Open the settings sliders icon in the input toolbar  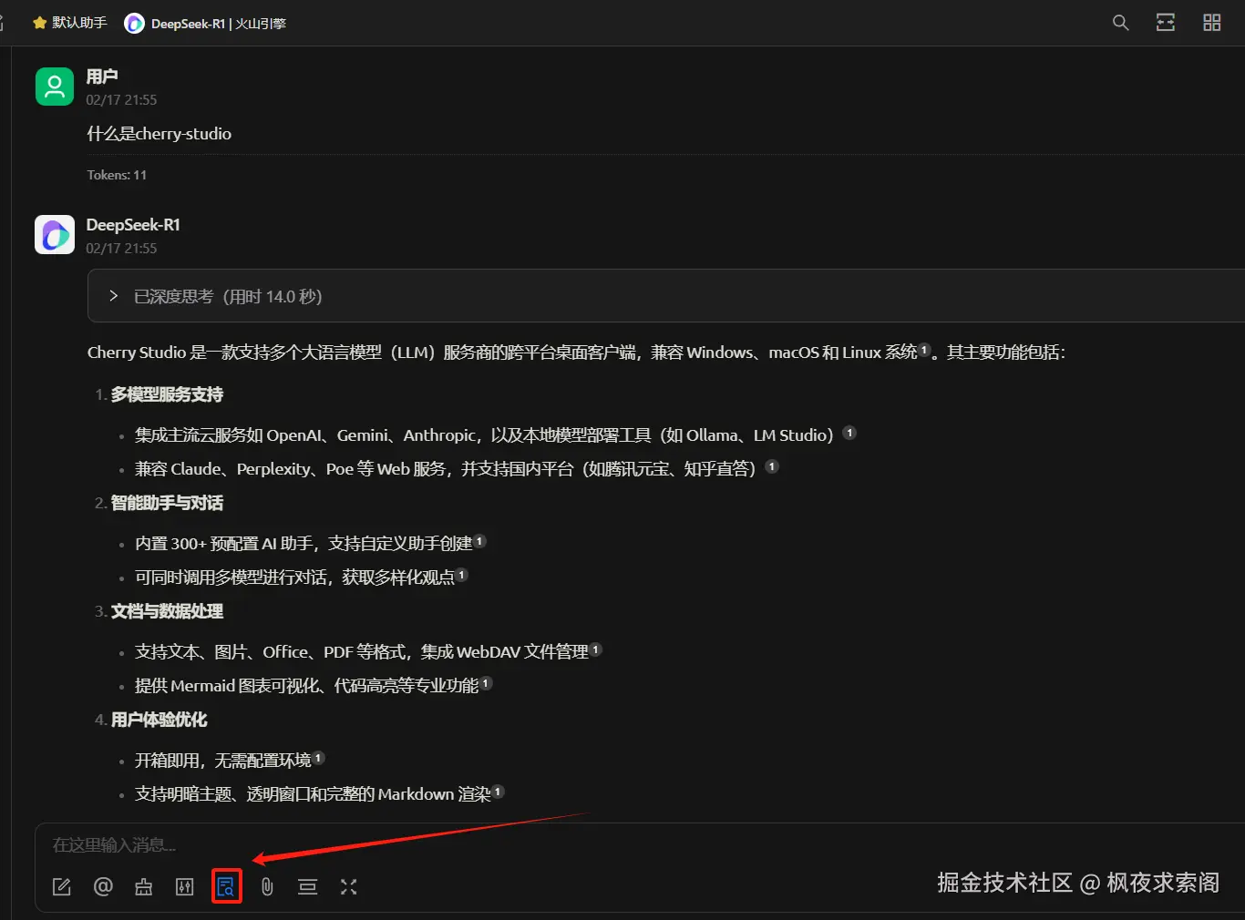pos(185,886)
